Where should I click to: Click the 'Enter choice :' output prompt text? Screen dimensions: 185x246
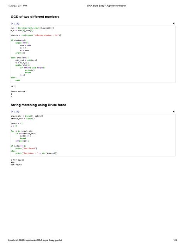click(19, 91)
